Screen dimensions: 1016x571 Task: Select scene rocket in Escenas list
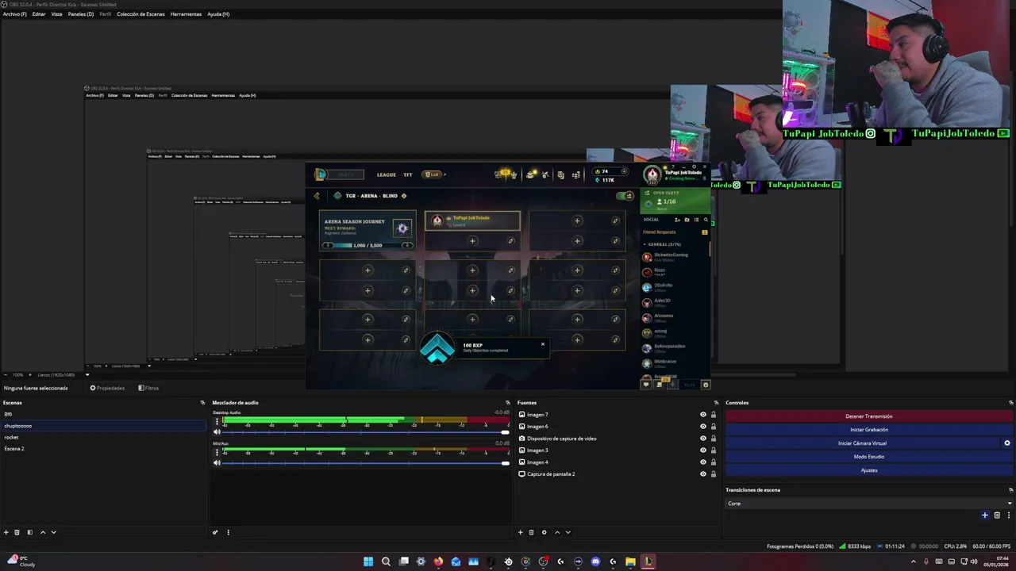tap(103, 437)
